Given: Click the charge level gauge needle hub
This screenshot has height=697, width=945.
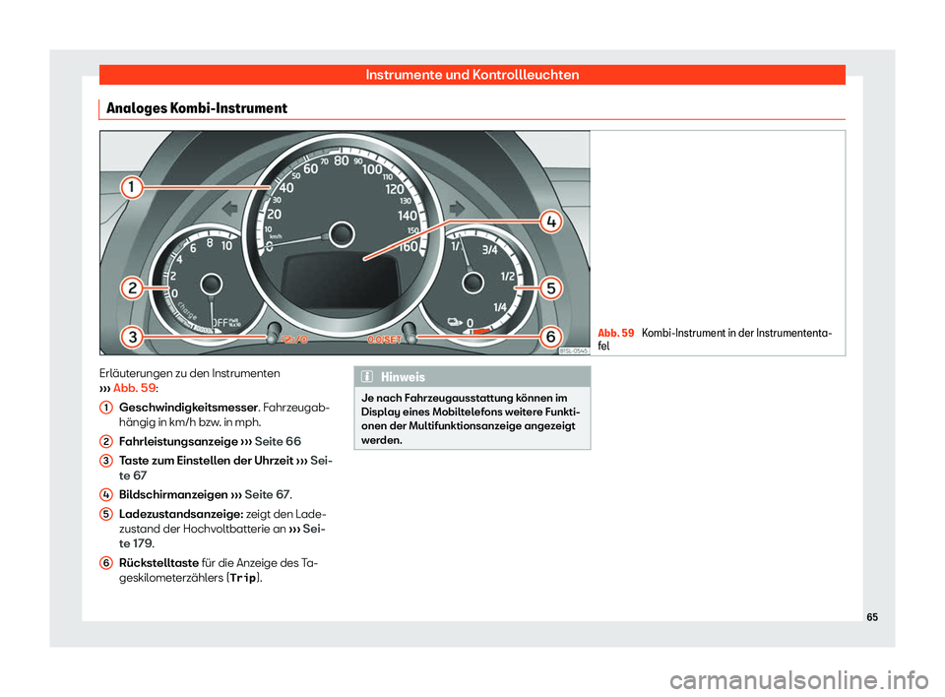Looking at the screenshot, I should tap(472, 285).
